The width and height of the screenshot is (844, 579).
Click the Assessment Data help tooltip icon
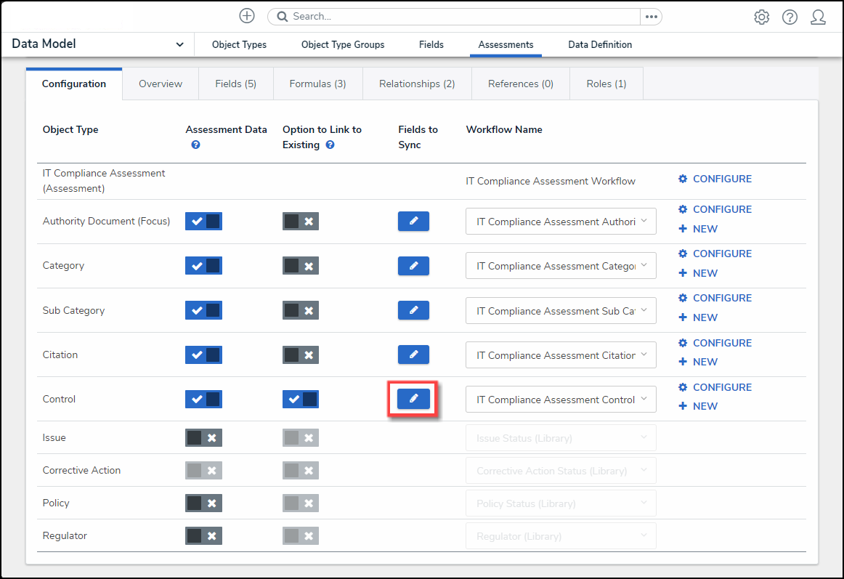pyautogui.click(x=195, y=145)
